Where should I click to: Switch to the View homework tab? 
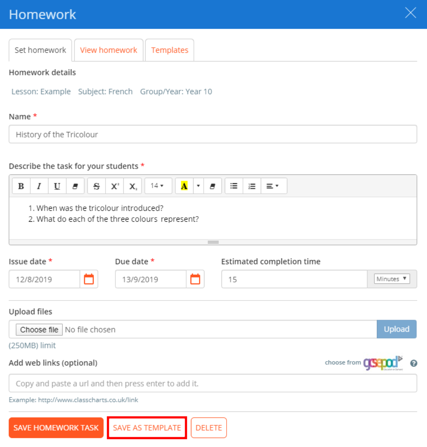pyautogui.click(x=108, y=50)
